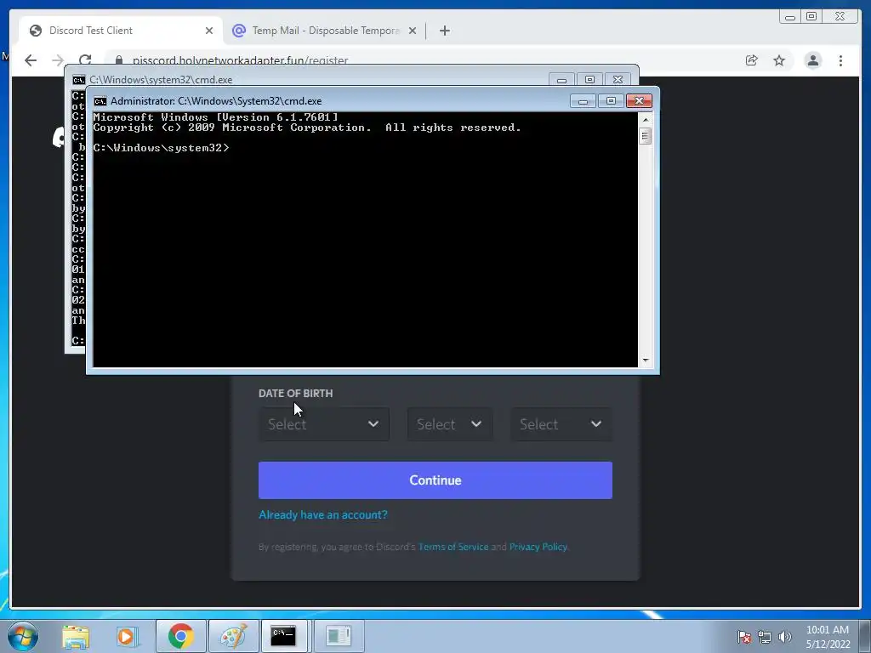Screen dimensions: 871x653
Task: Open the last date of birth dropdown
Action: 561,424
